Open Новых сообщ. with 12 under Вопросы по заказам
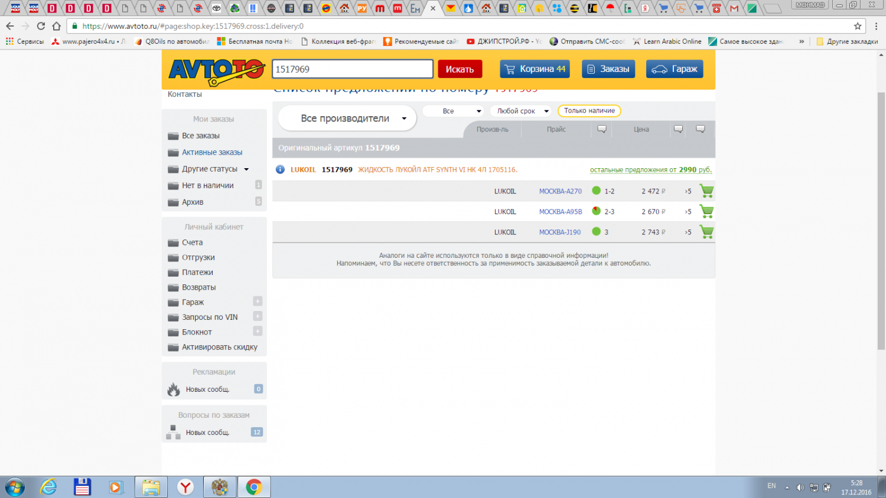The width and height of the screenshot is (886, 498). [208, 433]
